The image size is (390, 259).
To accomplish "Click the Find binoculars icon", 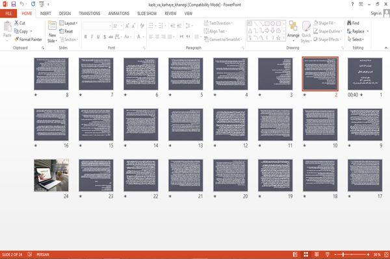I will (x=349, y=23).
